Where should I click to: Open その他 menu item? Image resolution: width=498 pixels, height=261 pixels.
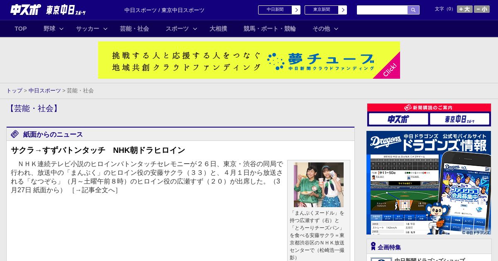(321, 29)
